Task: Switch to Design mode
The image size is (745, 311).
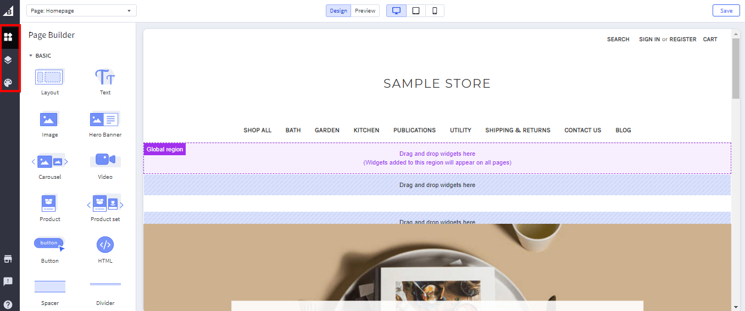Action: 338,10
